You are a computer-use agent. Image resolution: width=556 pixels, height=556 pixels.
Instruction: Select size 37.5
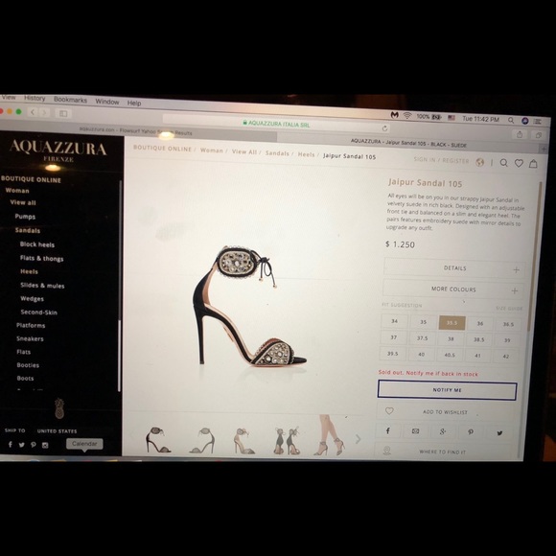point(422,338)
